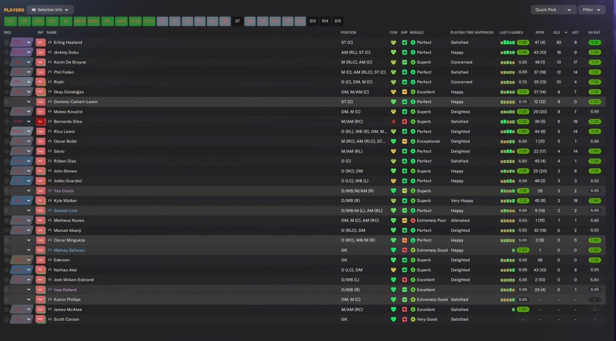Sort by the MORALE column header
Image resolution: width=616 pixels, height=341 pixels.
tap(417, 33)
